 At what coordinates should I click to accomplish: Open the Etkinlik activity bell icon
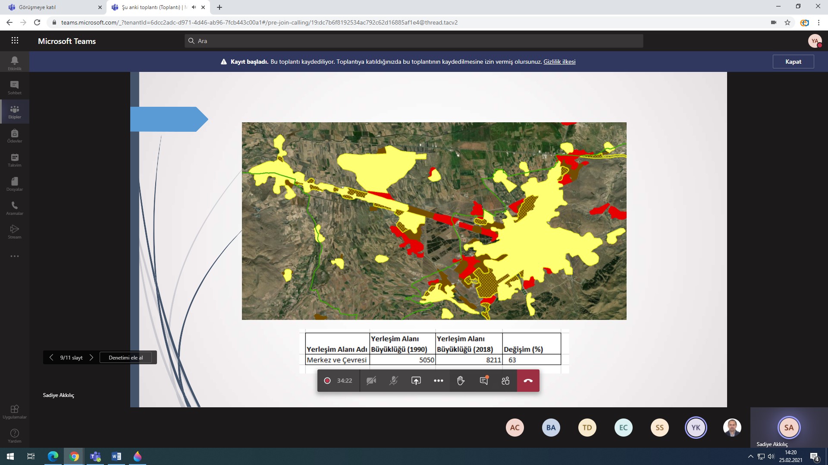click(x=15, y=63)
